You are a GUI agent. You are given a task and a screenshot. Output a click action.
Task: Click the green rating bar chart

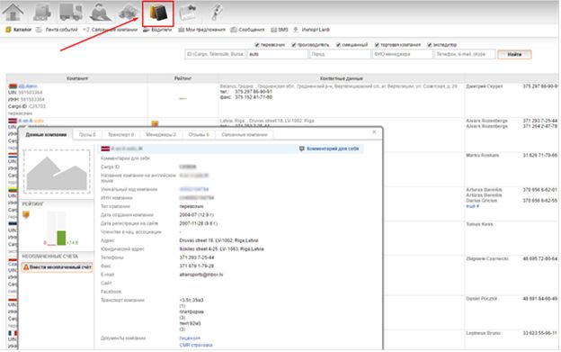[61, 238]
